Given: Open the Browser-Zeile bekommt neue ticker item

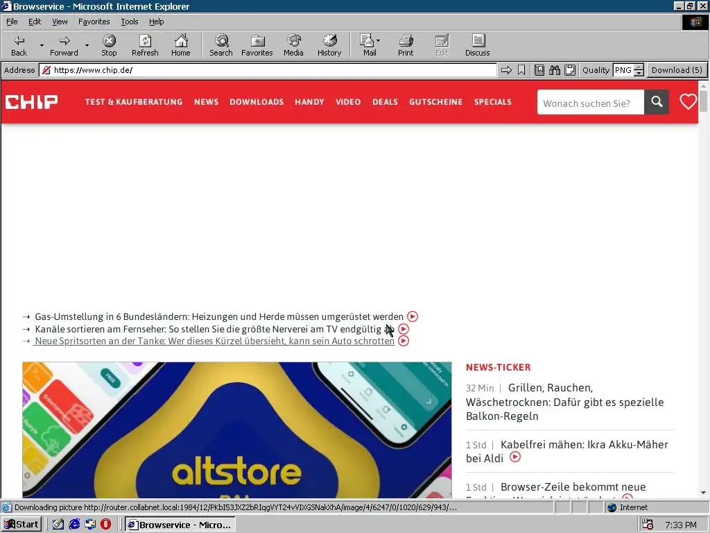Looking at the screenshot, I should (573, 487).
